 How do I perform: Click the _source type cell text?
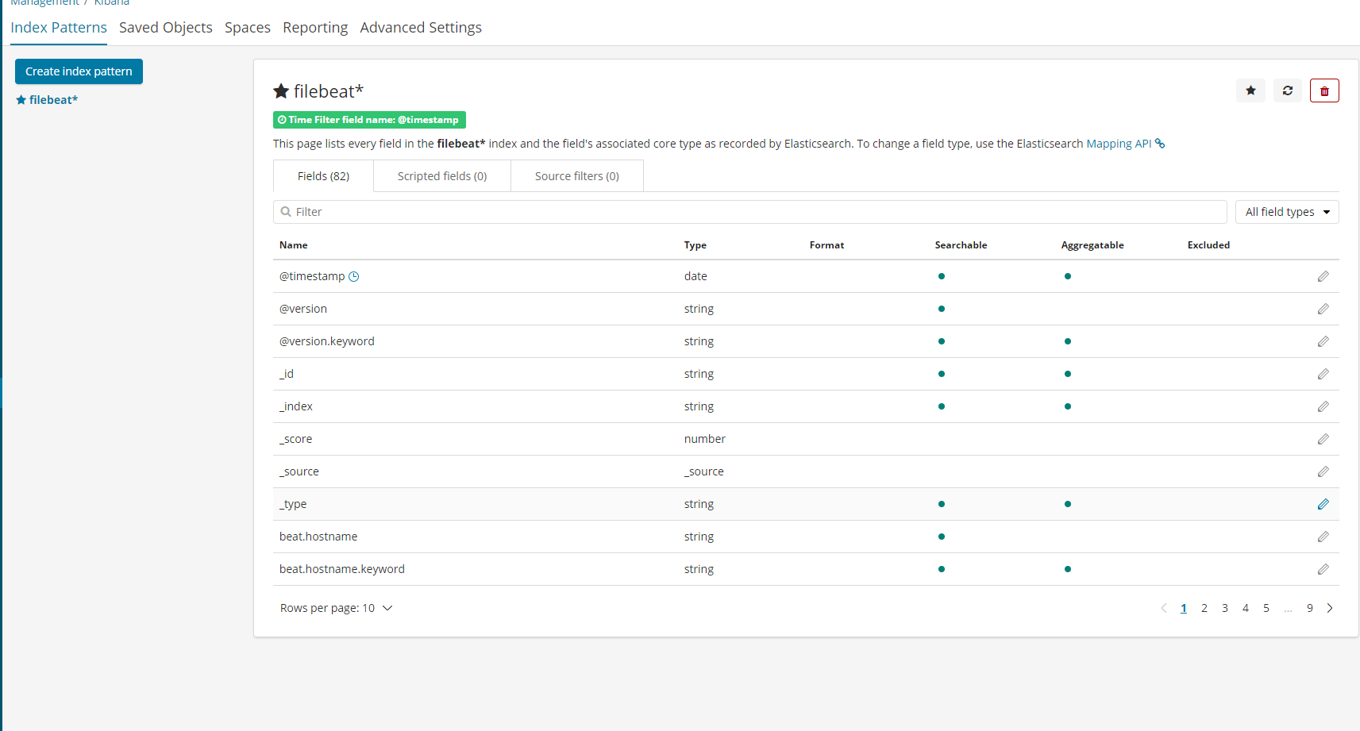(704, 471)
